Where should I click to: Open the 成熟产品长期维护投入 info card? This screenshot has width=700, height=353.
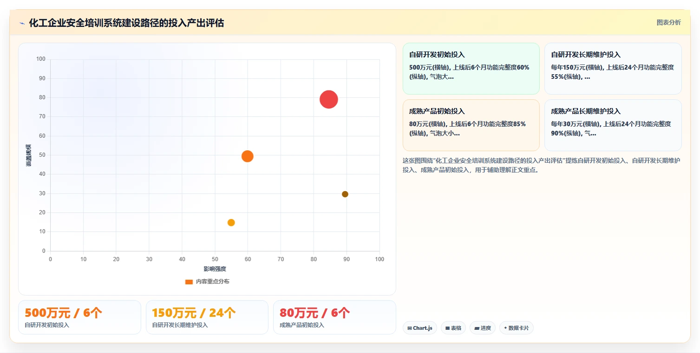point(613,125)
